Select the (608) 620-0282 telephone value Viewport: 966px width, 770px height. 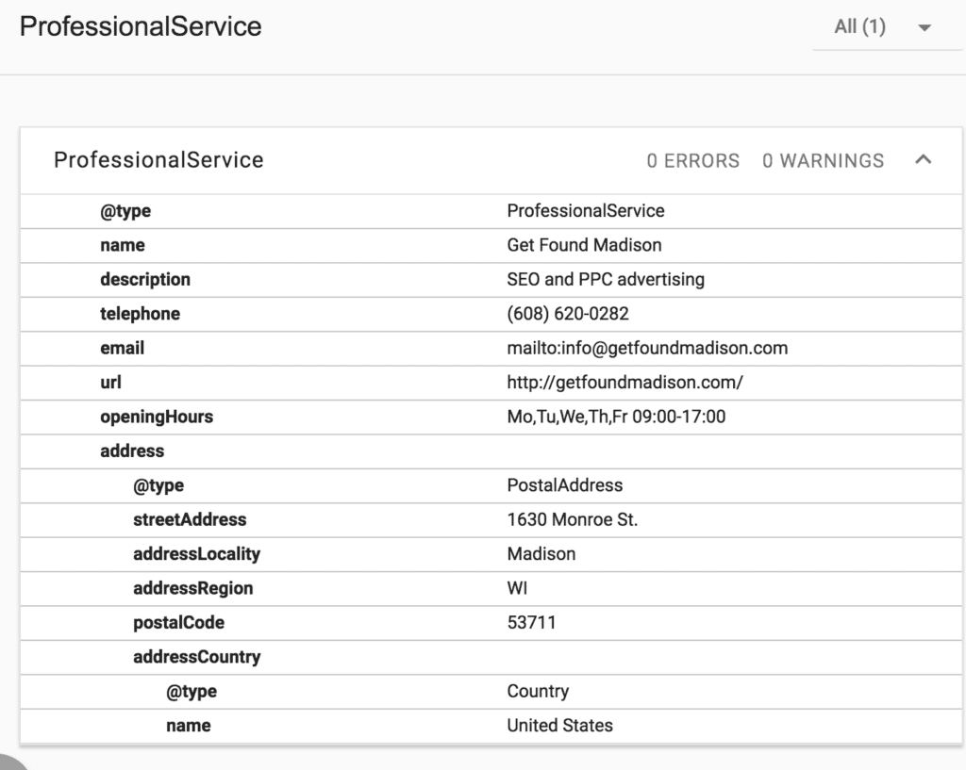point(568,314)
